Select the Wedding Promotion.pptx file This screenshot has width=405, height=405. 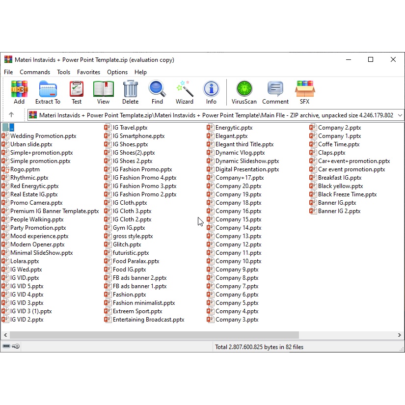tap(43, 136)
